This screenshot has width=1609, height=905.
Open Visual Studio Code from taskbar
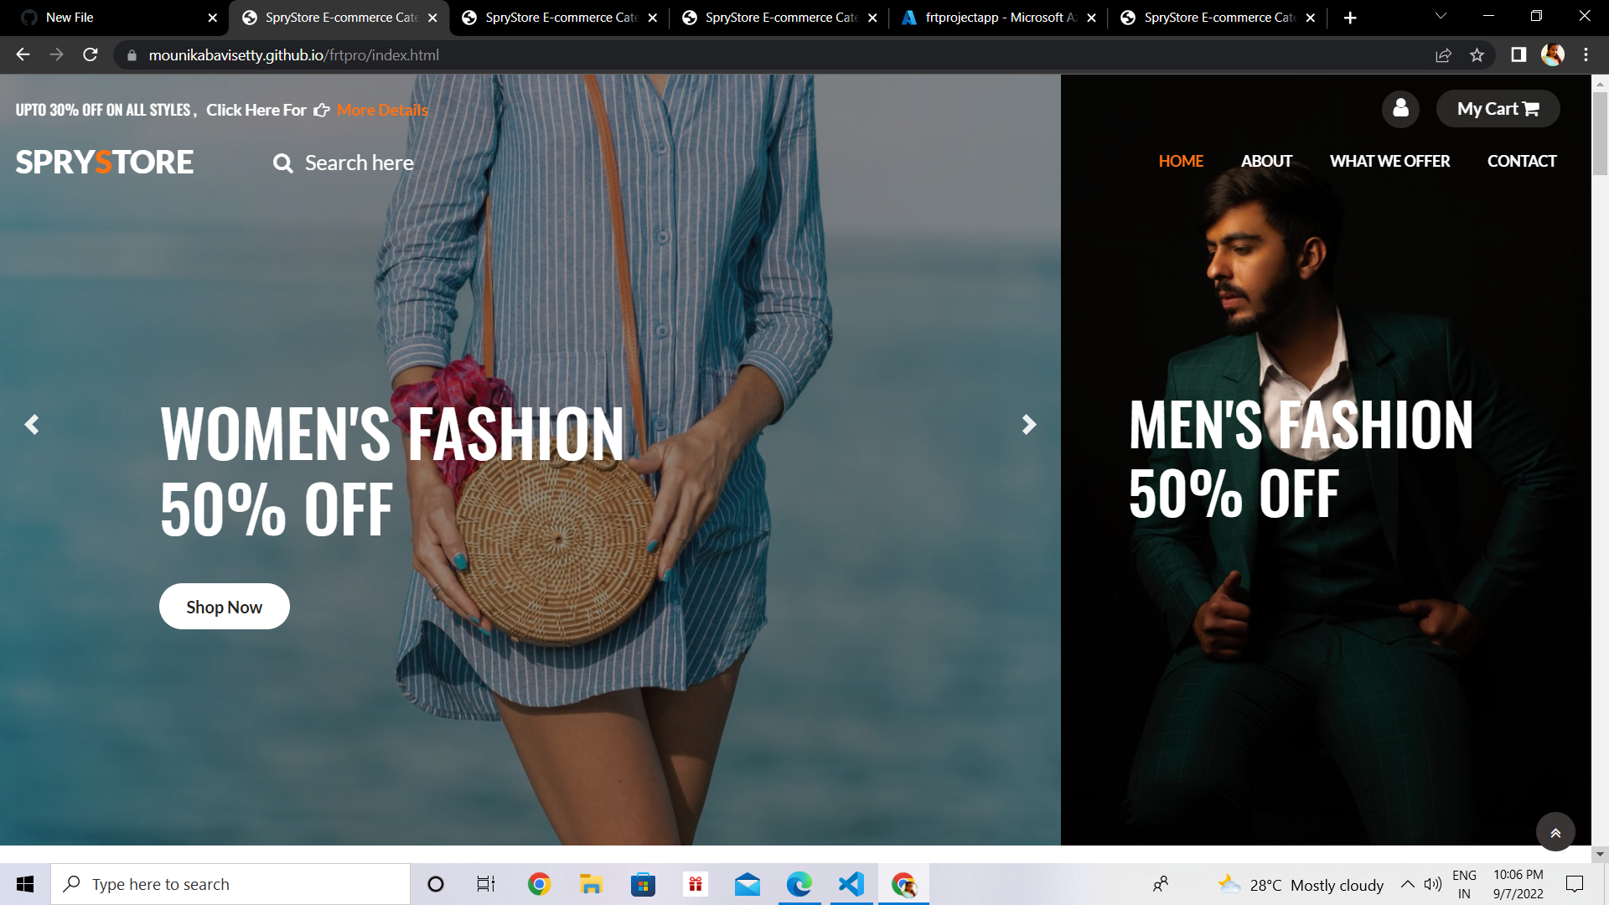pos(851,884)
